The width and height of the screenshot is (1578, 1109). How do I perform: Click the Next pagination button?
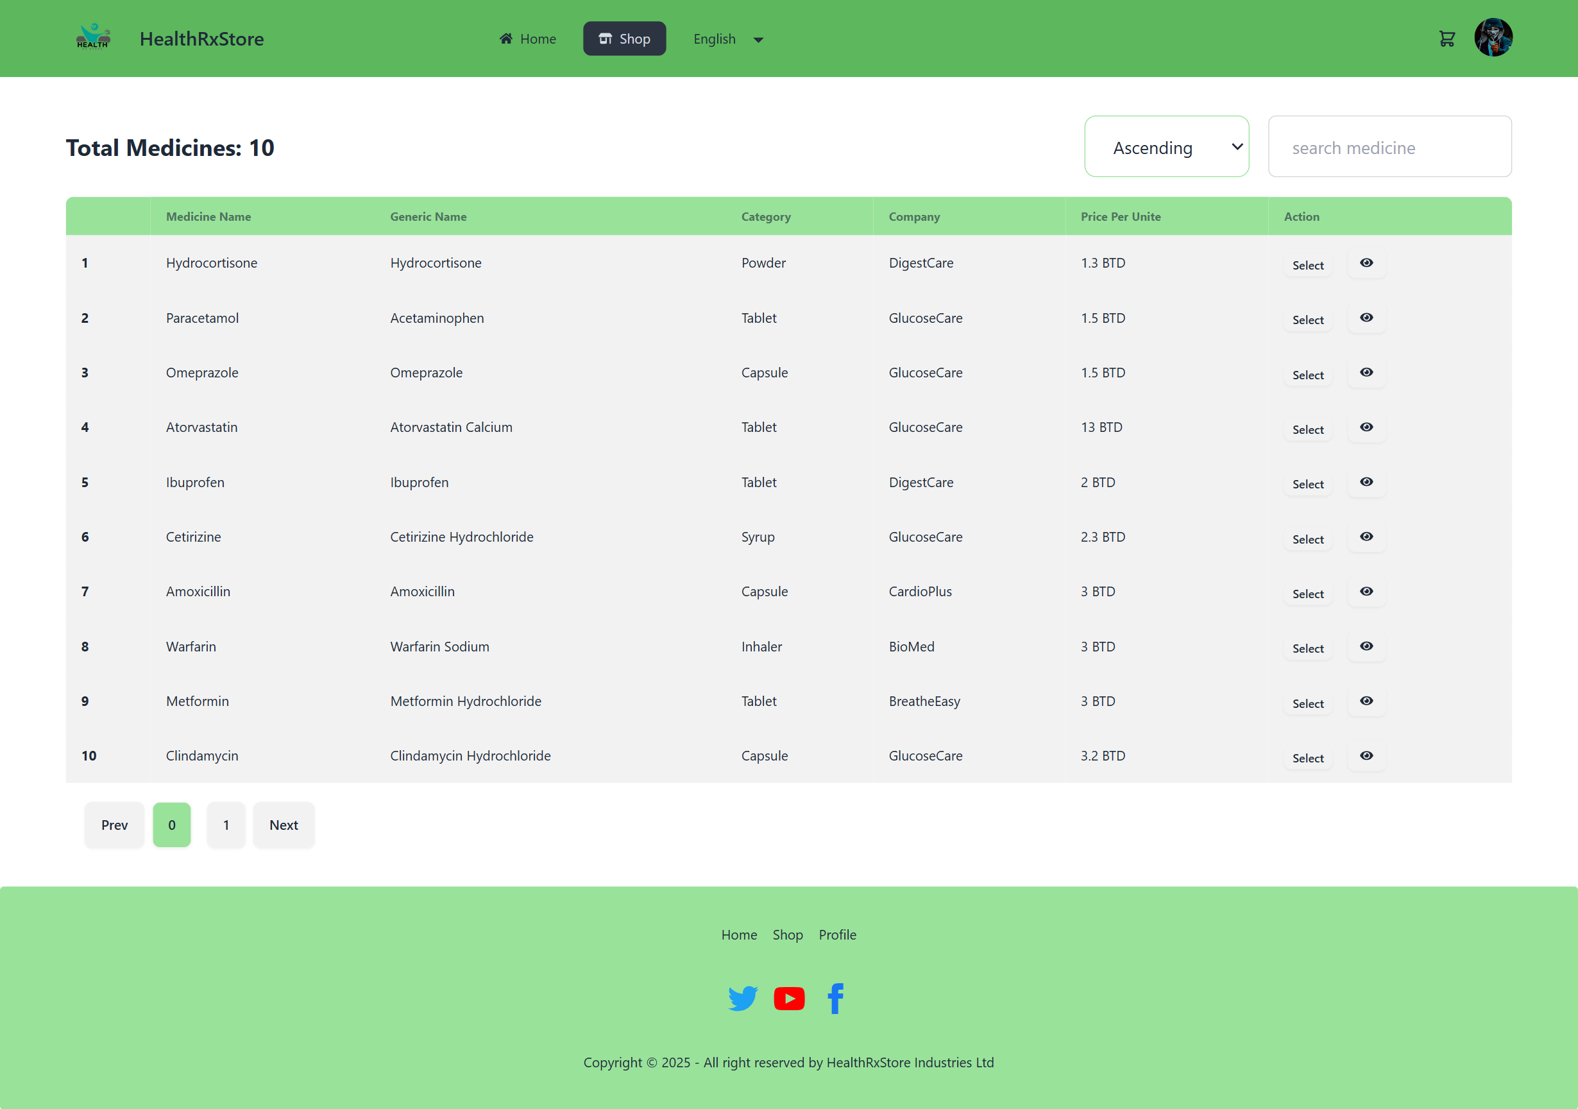[x=283, y=825]
